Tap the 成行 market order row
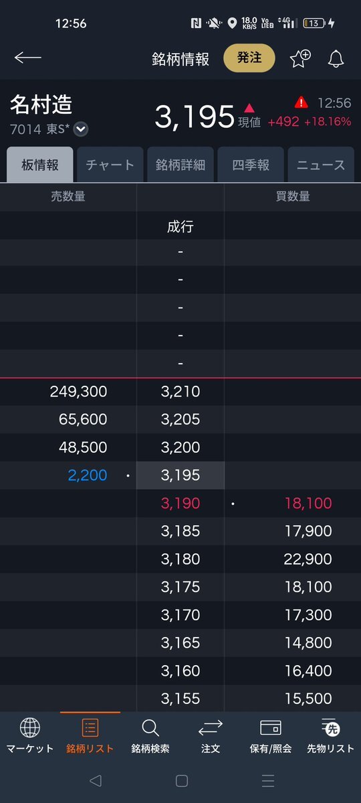 click(180, 227)
